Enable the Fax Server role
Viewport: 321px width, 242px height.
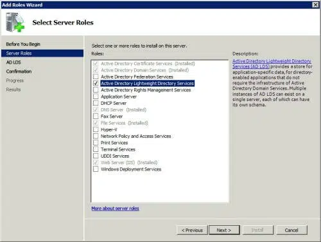click(96, 116)
